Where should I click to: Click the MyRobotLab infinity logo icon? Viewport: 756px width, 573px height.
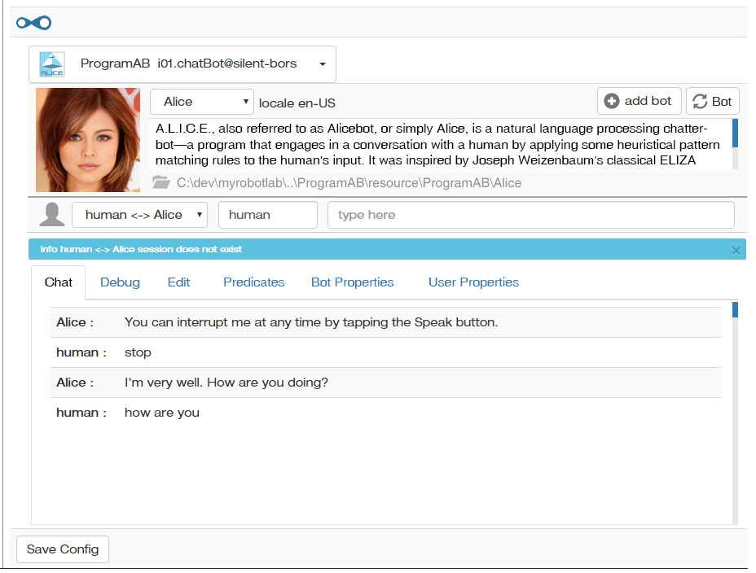click(33, 23)
